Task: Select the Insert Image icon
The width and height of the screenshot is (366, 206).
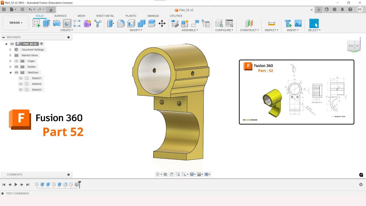Action: point(298,23)
